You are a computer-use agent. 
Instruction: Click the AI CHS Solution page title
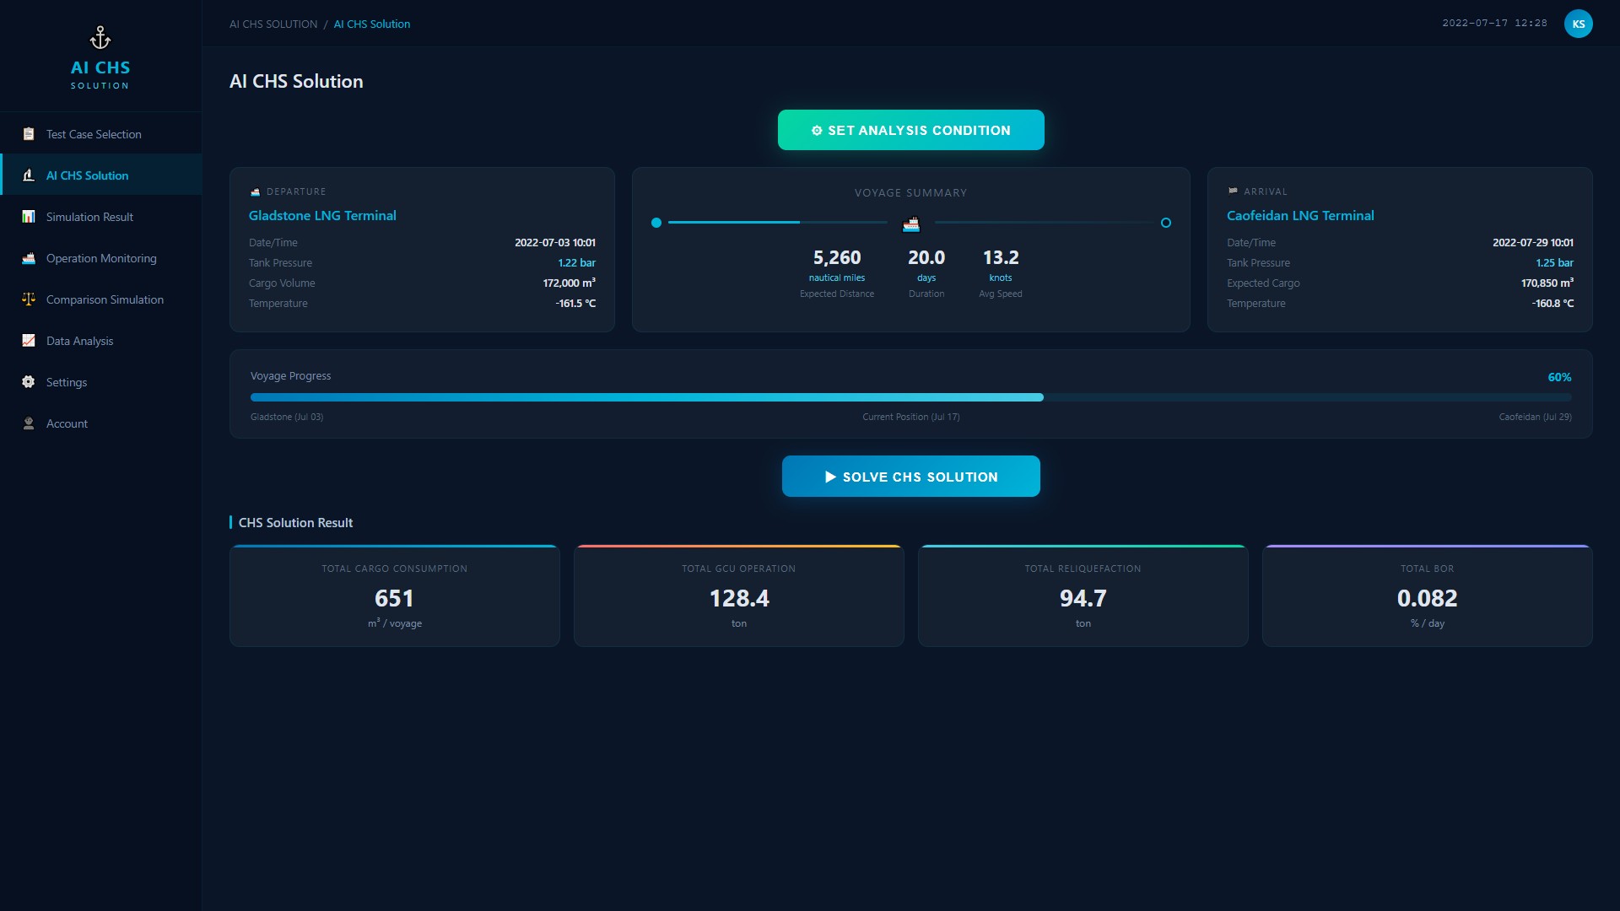[296, 82]
